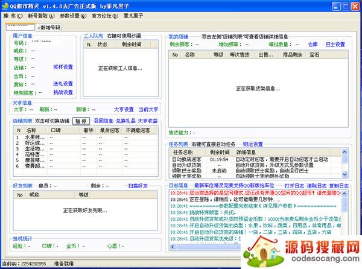
Task: Open 兑换礼品 link
Action: (x=125, y=121)
